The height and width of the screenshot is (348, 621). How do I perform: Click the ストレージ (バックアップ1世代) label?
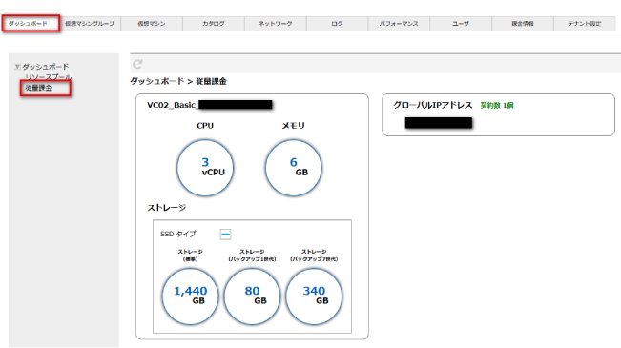[252, 256]
